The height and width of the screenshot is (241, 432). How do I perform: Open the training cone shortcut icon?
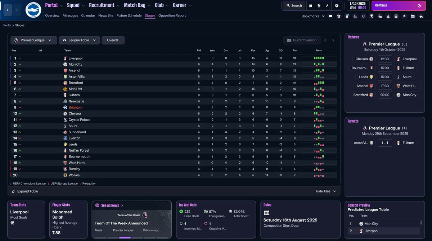388,16
